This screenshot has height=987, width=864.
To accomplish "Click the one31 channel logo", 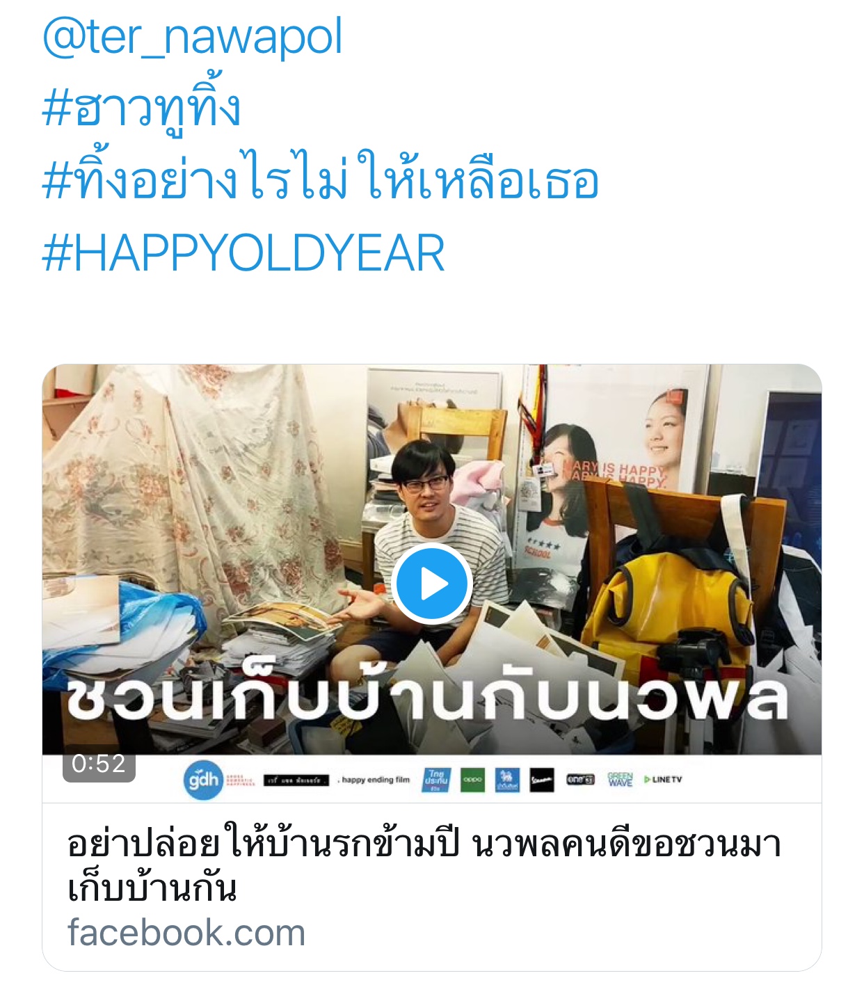I will pos(580,780).
